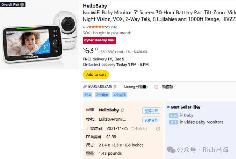236x159 pixels.
Task: Click the Add to cart button
Action: (96, 75)
